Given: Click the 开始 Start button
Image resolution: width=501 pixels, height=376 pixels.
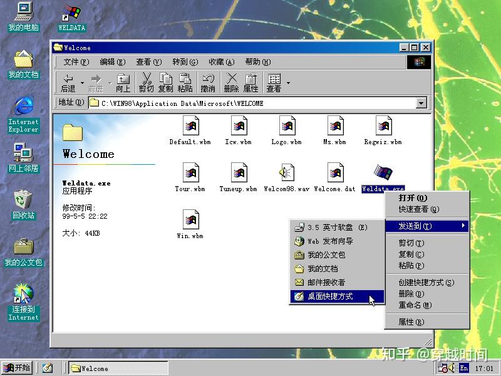Looking at the screenshot, I should tap(17, 368).
